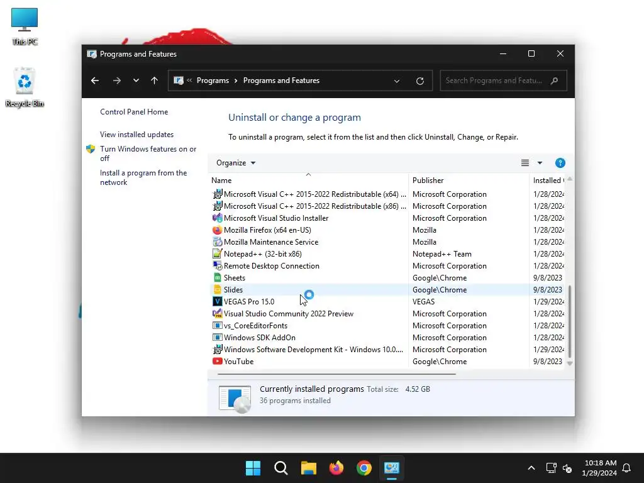Screen dimensions: 644x483
Task: Click the Back navigation arrow
Action: click(95, 80)
